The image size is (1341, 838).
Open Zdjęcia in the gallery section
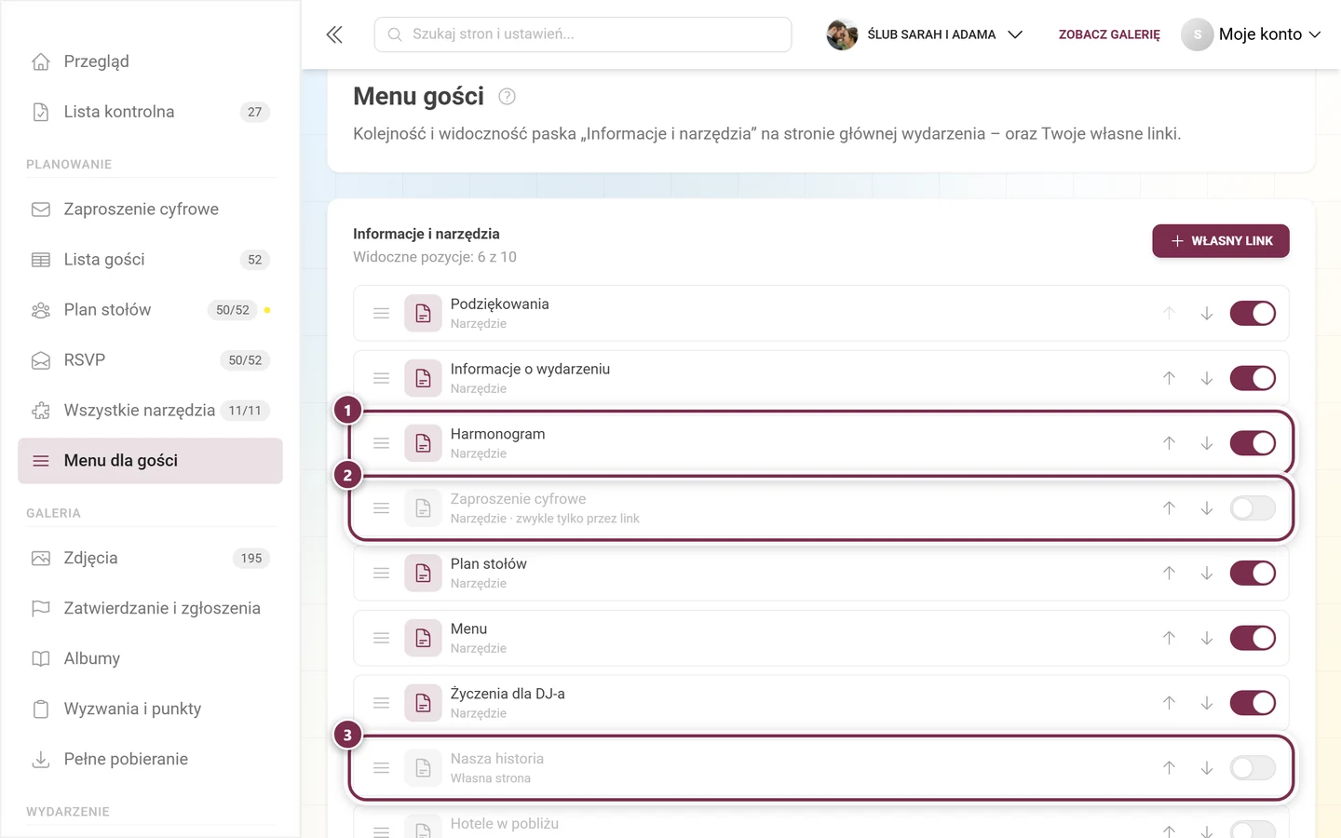(x=150, y=559)
